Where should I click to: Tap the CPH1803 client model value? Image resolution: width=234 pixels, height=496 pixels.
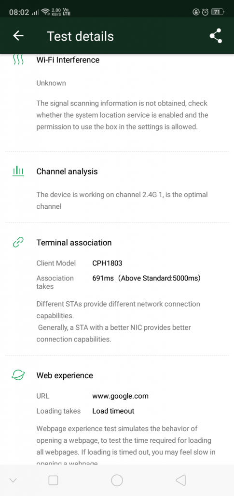107,263
